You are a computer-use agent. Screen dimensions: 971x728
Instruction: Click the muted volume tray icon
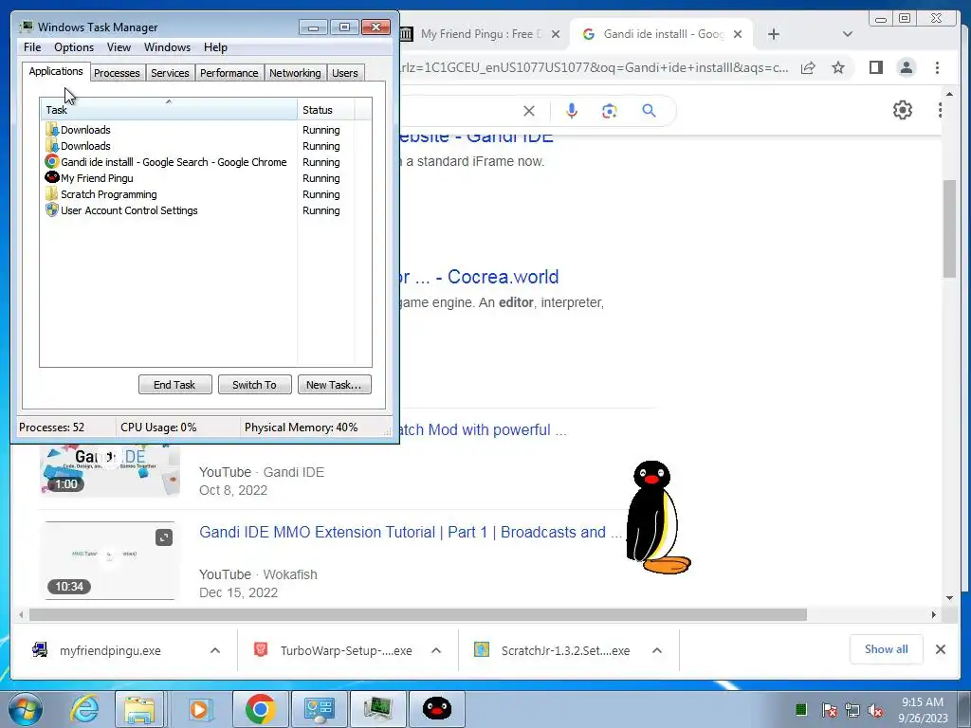pyautogui.click(x=875, y=710)
